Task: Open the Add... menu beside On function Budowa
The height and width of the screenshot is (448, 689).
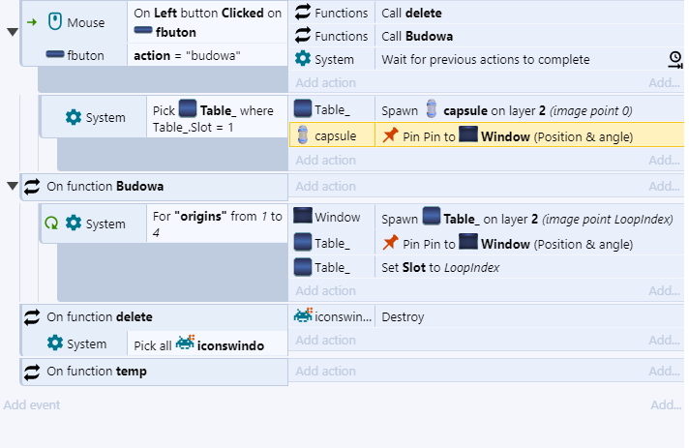Action: tap(664, 186)
